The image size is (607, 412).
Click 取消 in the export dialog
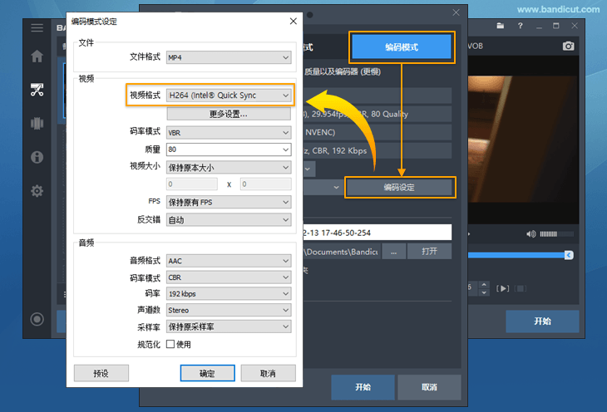coord(429,387)
